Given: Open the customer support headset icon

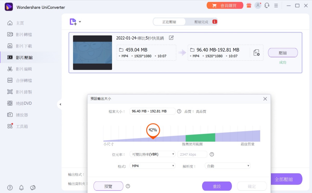Looking at the screenshot, I should tap(267, 5).
